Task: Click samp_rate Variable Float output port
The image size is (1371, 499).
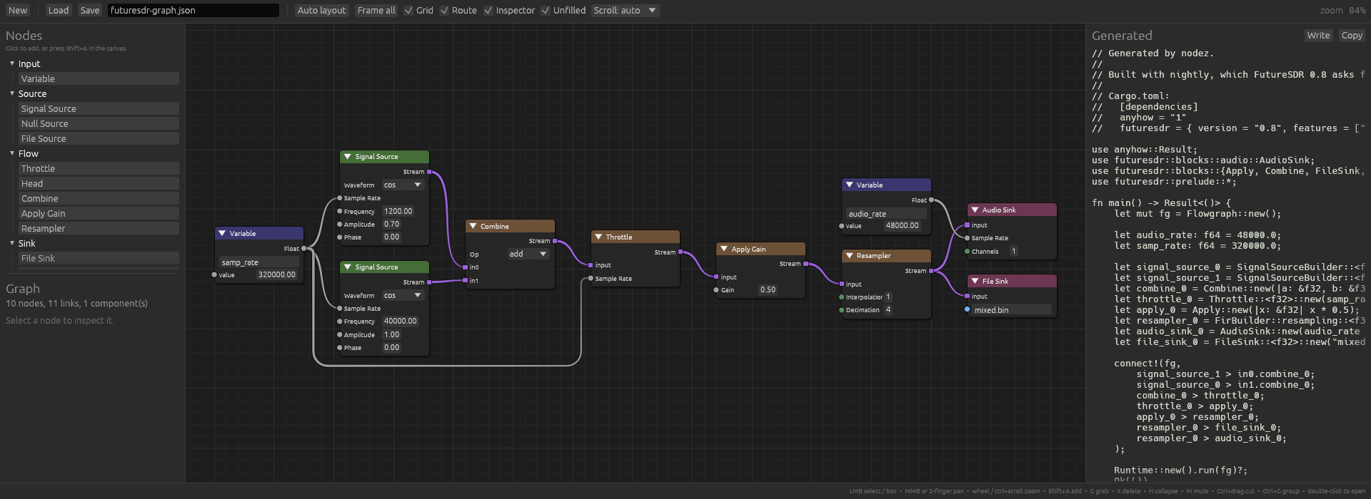Action: [x=304, y=248]
